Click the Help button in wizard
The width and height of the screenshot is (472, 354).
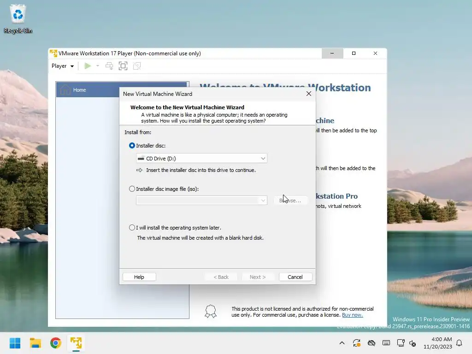[x=139, y=277]
